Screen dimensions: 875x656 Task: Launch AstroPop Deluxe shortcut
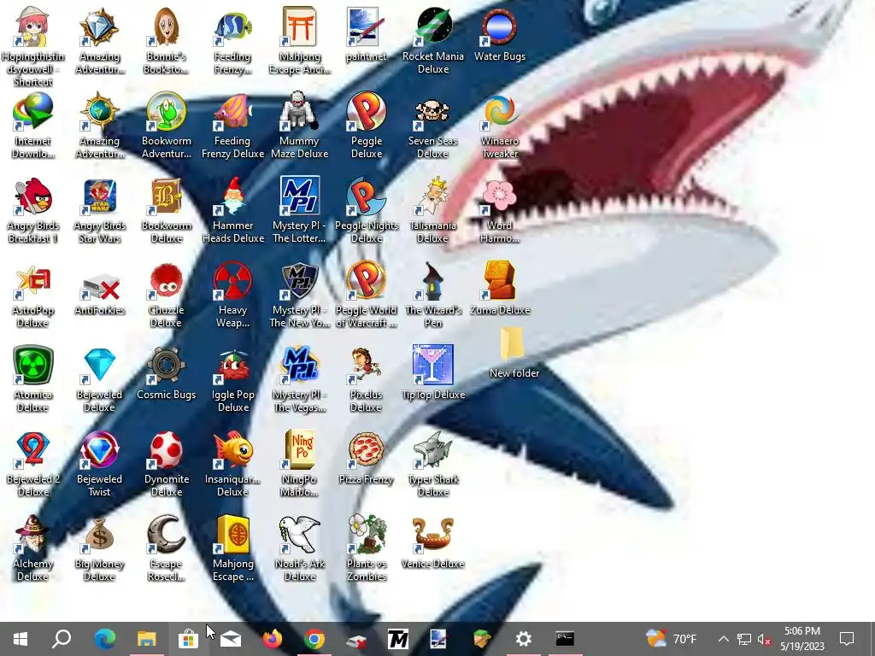coord(33,280)
